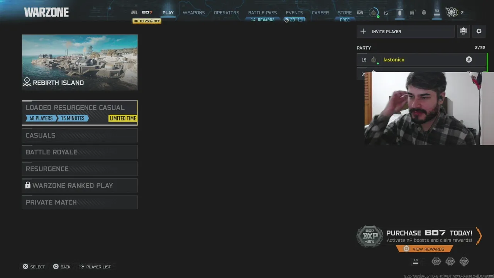Click the L1 bumper icon
The width and height of the screenshot is (494, 278).
(134, 13)
